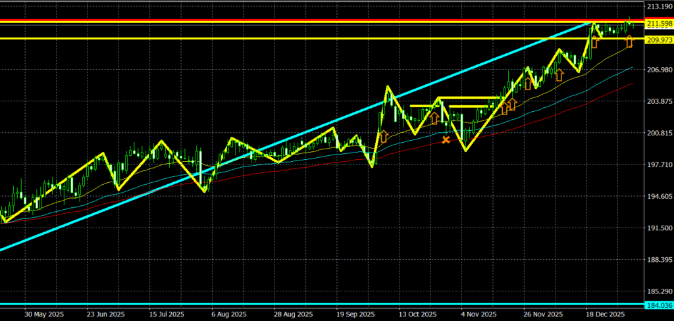Screen dimensions: 674x321
Task: Click the 19 Sep 2025 time axis label
Action: pos(355,314)
